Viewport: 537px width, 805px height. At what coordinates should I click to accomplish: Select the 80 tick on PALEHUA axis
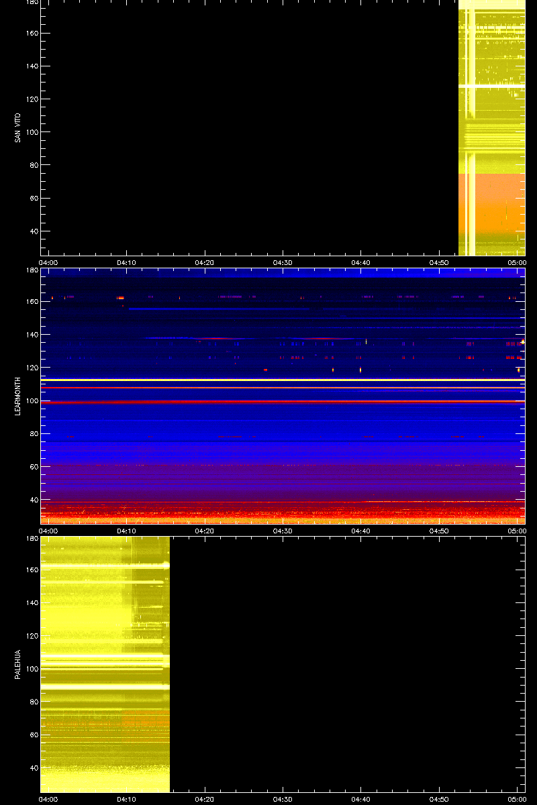click(x=34, y=702)
